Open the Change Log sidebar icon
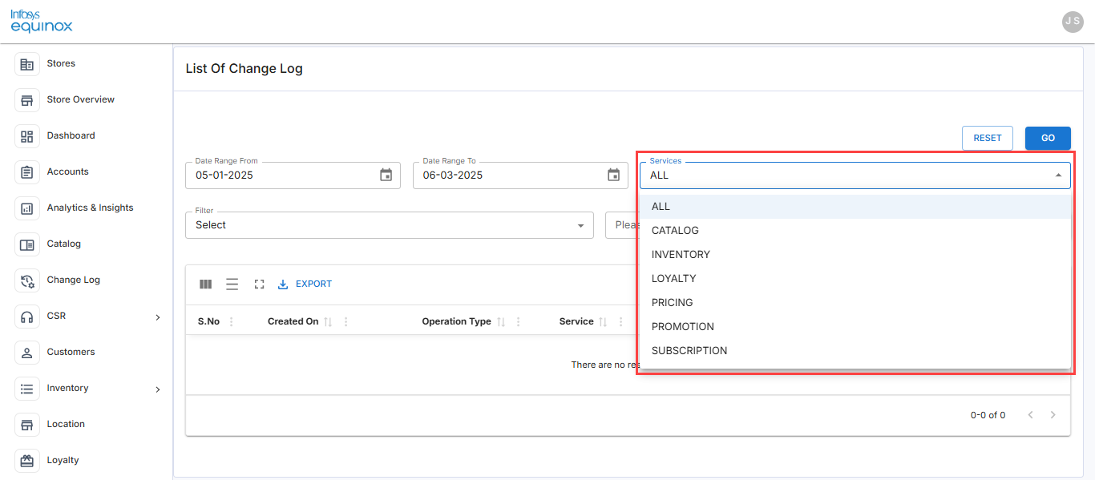1095x480 pixels. 27,280
